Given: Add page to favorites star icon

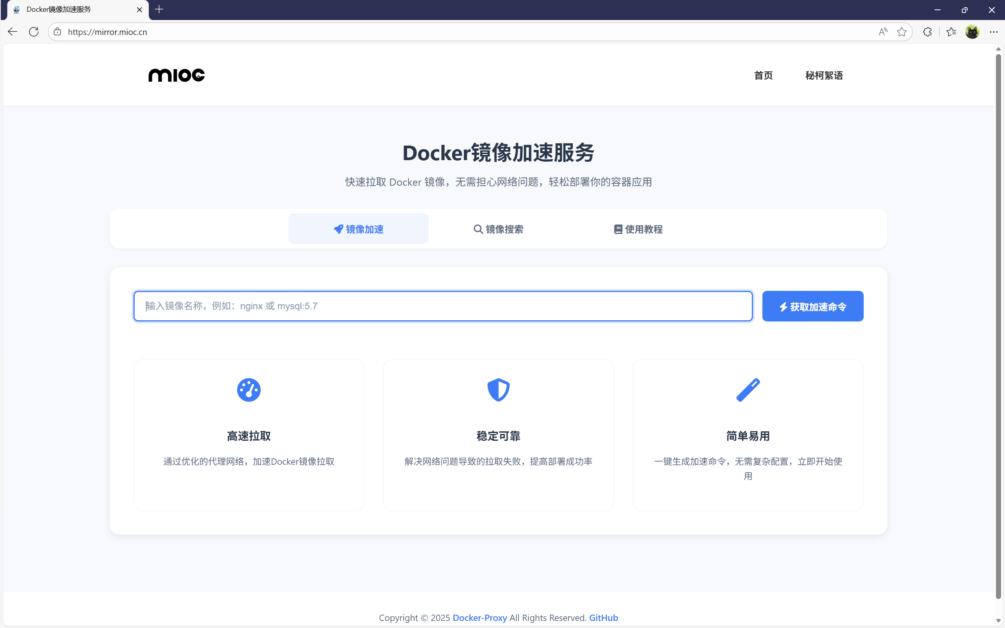Looking at the screenshot, I should click(902, 32).
